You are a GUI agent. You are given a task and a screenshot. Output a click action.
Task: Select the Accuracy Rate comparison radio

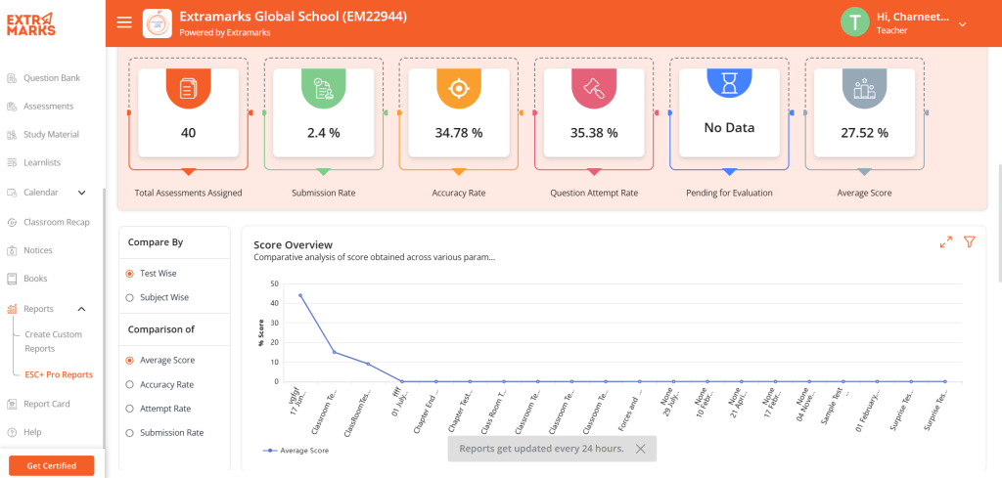tap(129, 385)
